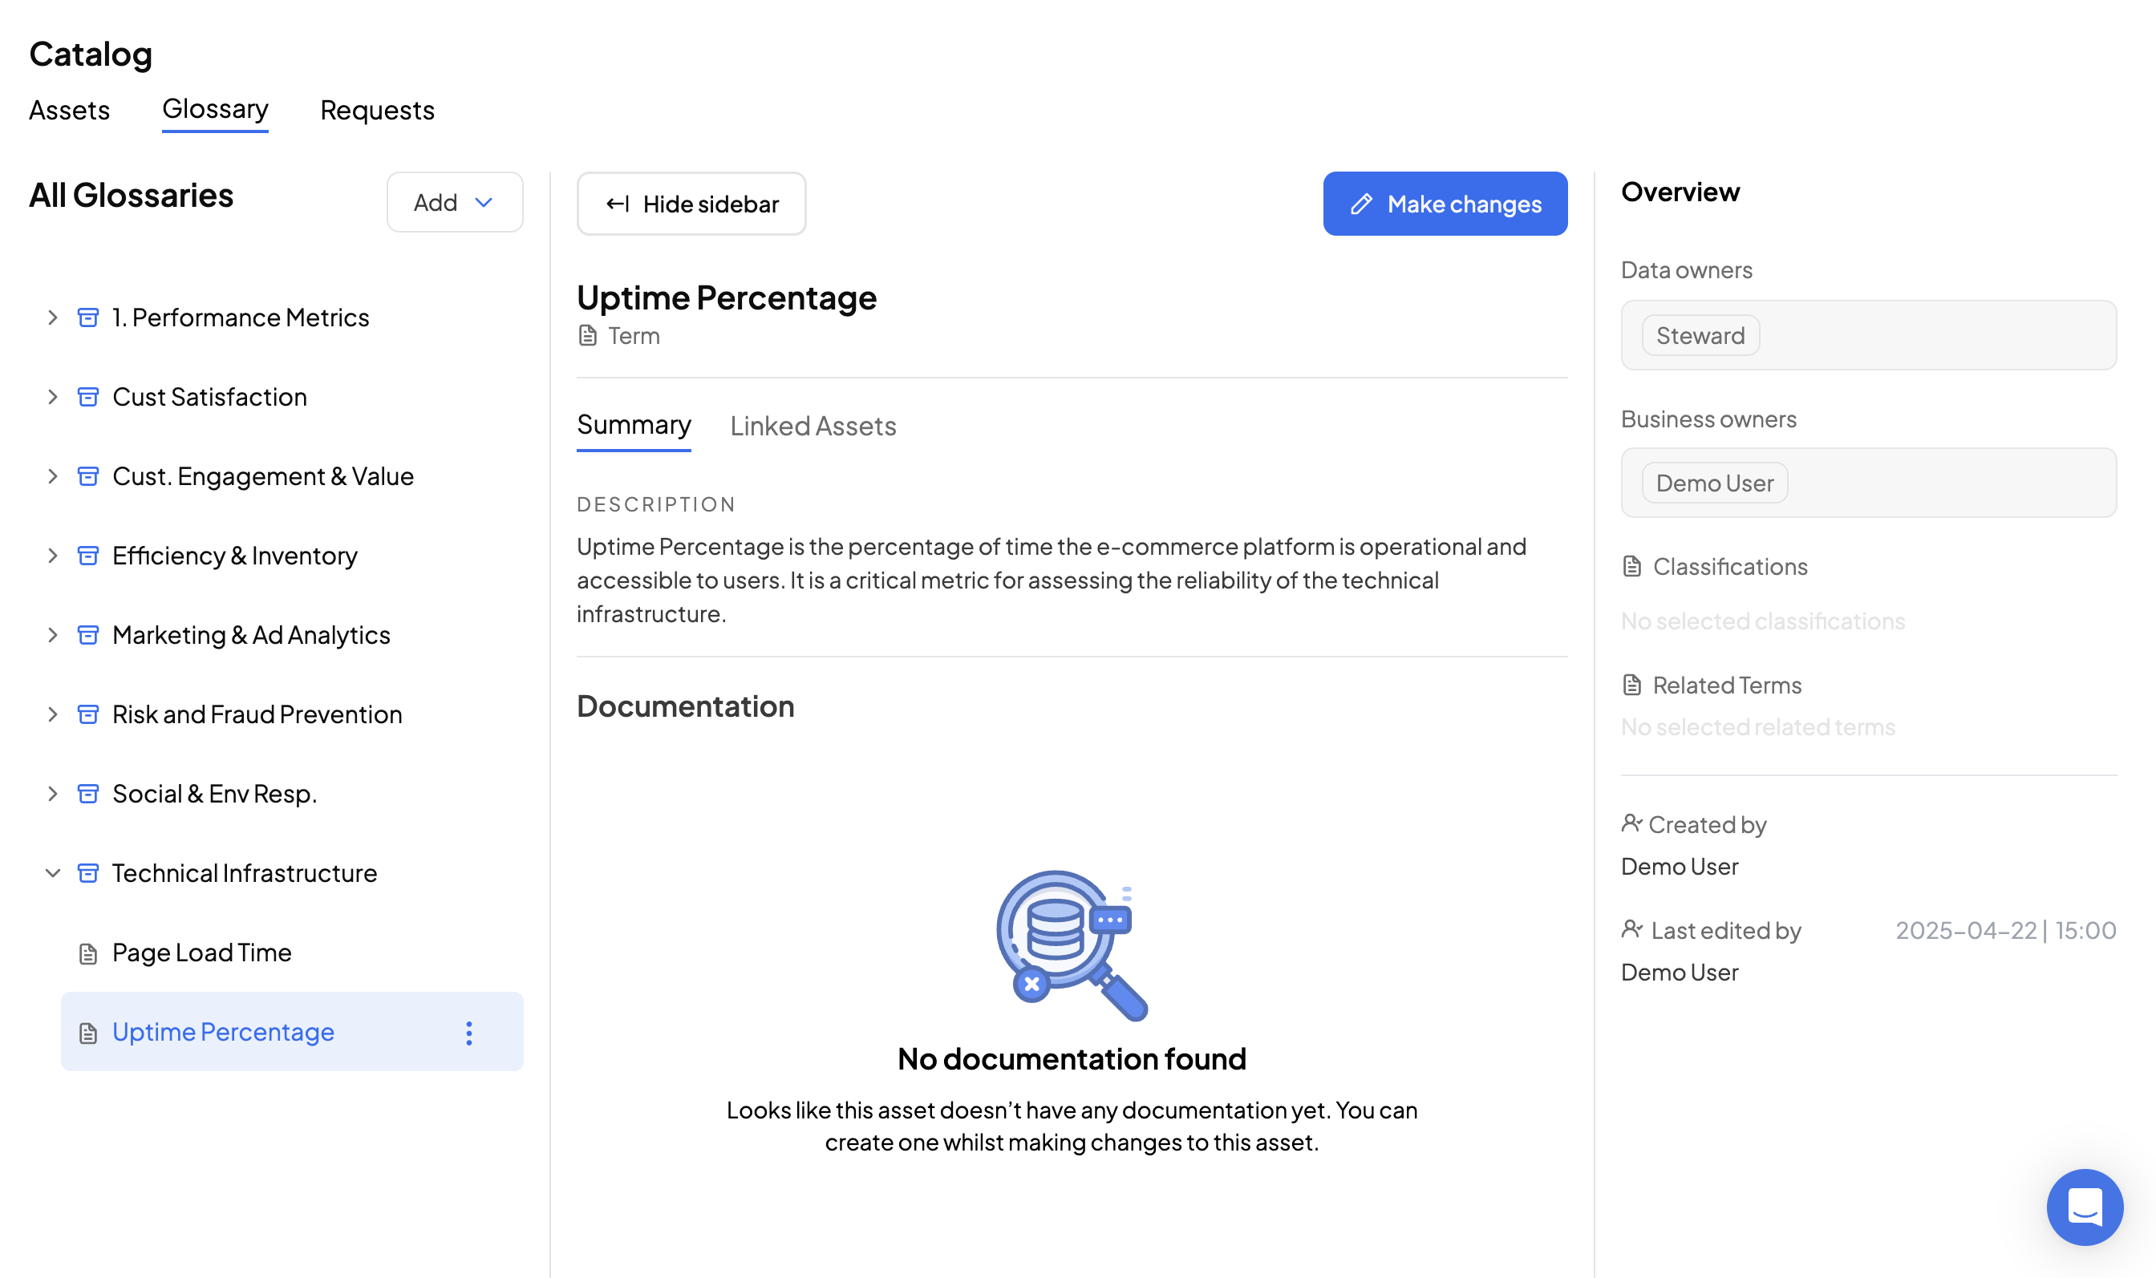Open the chat support bubble icon

(2083, 1207)
